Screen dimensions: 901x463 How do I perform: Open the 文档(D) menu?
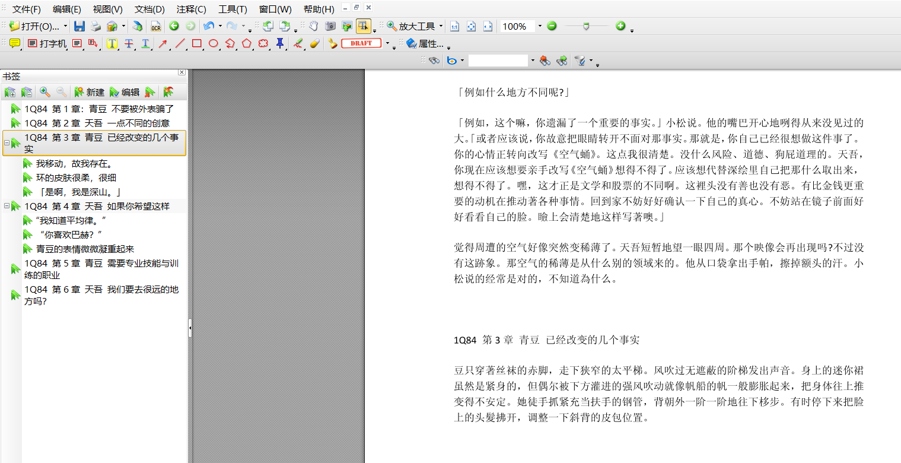tap(149, 9)
